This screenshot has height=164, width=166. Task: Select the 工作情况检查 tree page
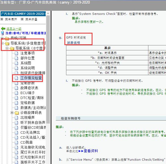coord(31,78)
